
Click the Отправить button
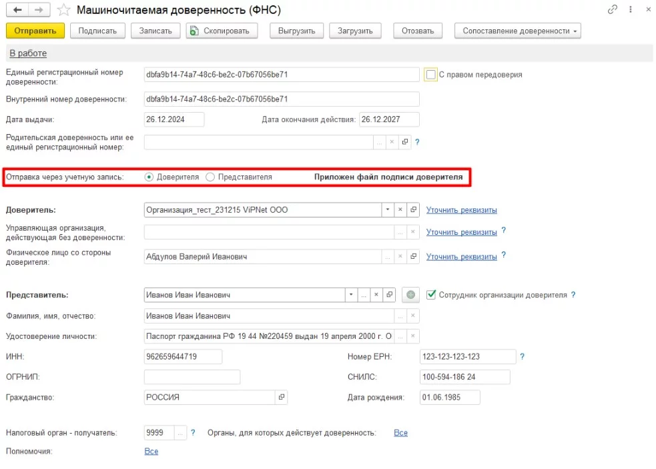35,31
